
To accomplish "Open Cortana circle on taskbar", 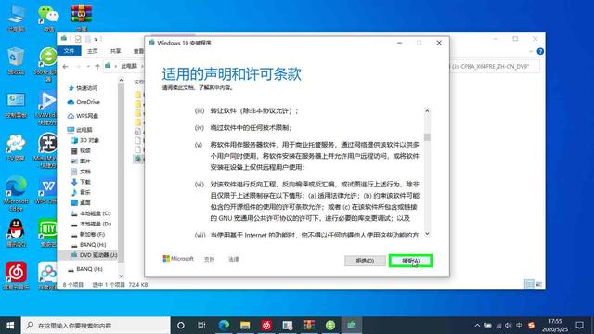I will [x=181, y=326].
